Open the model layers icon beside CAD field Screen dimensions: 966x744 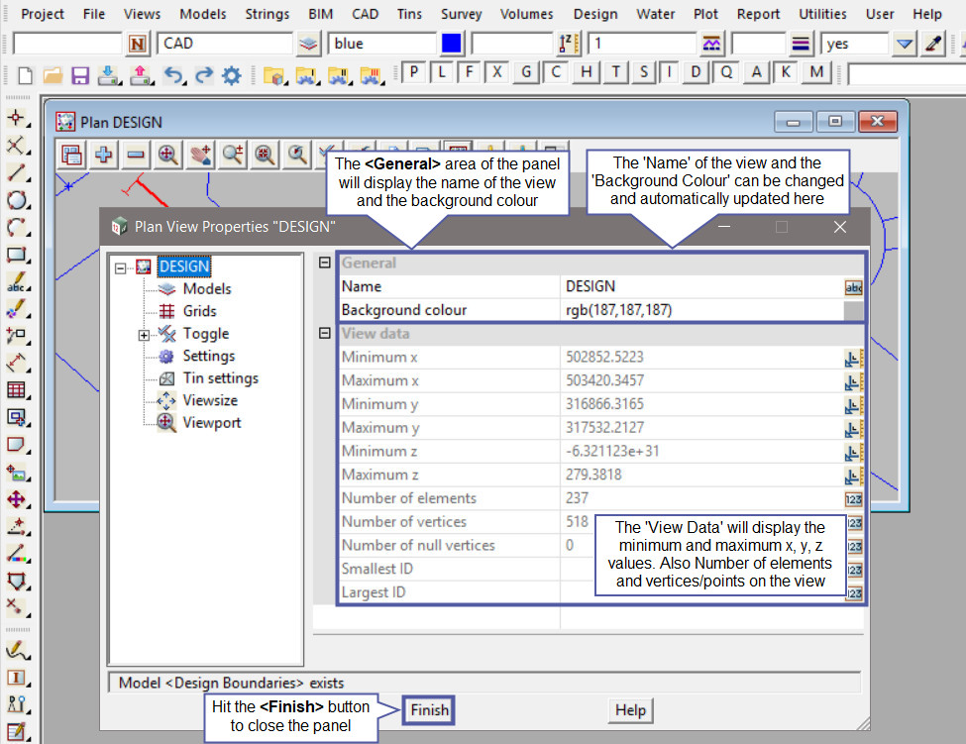coord(309,44)
